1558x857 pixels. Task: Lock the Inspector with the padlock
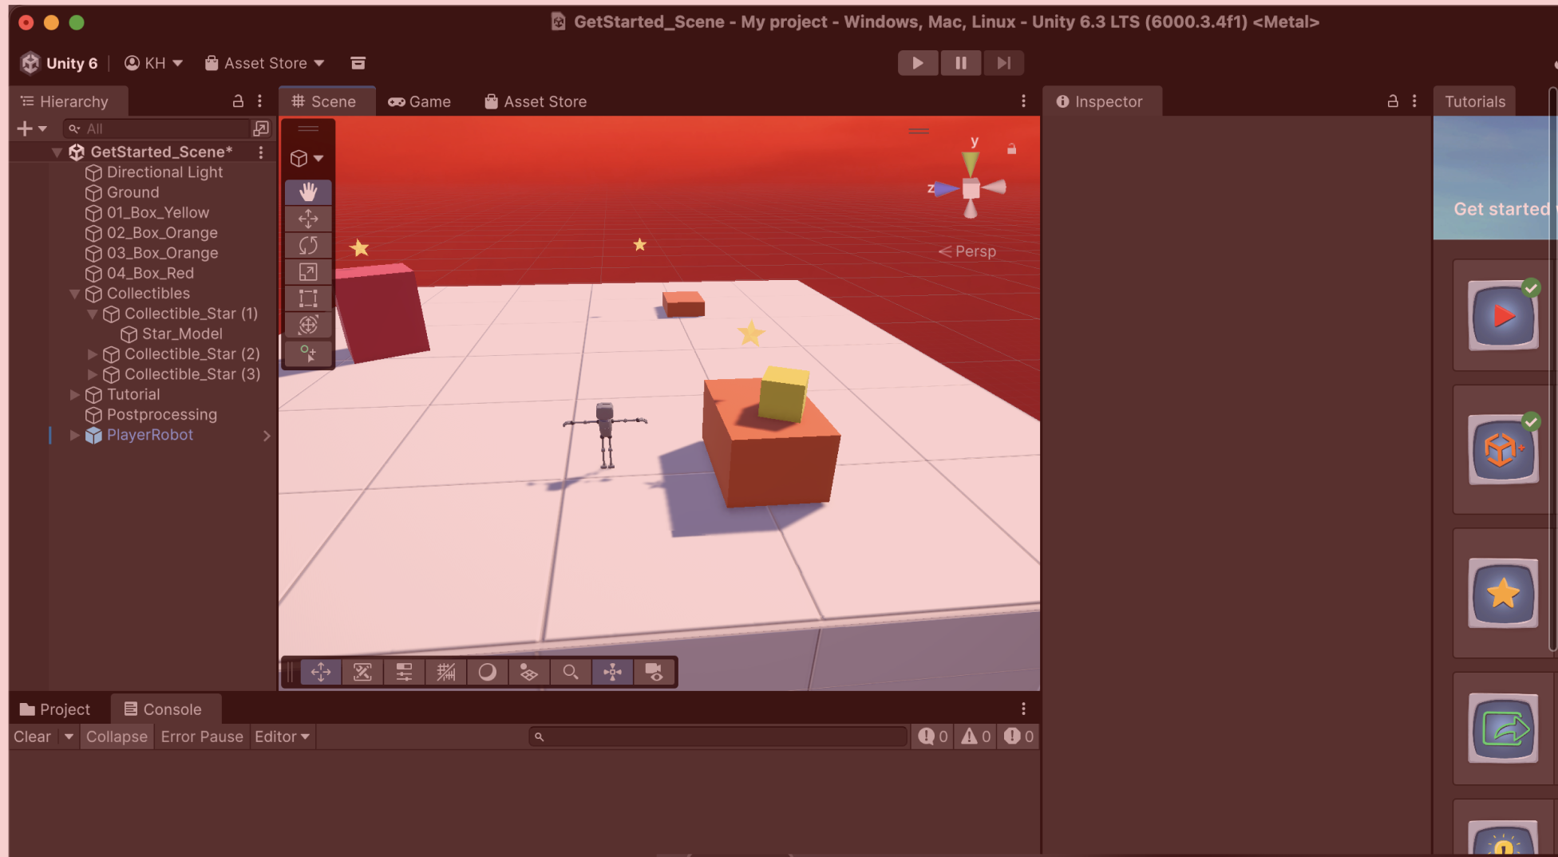point(1392,101)
